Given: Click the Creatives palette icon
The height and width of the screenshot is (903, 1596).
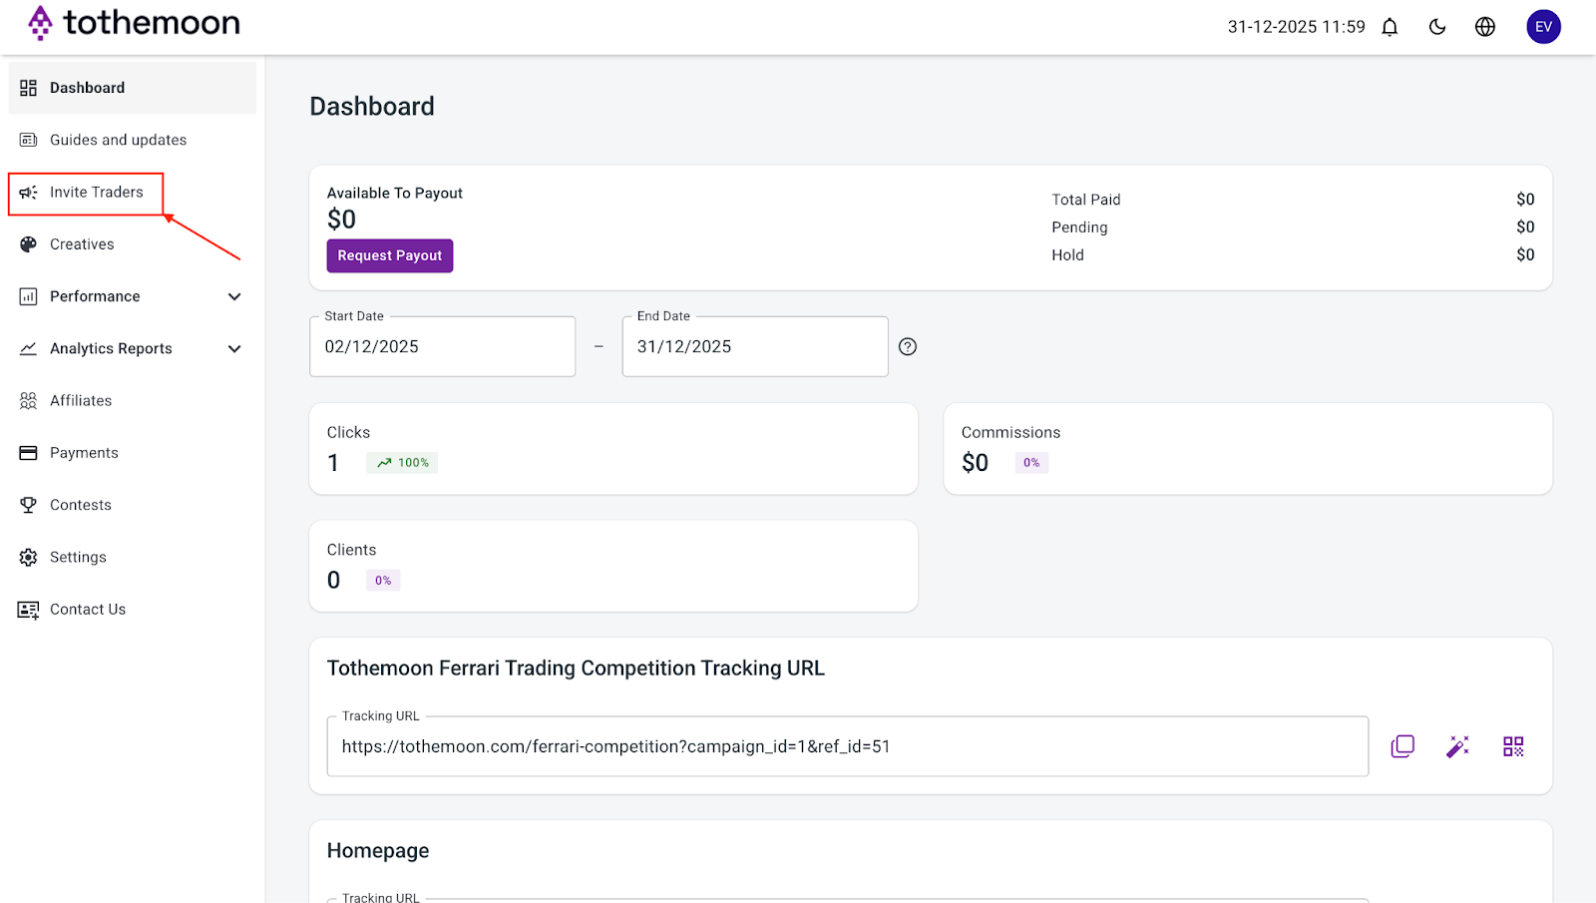Looking at the screenshot, I should tap(28, 244).
